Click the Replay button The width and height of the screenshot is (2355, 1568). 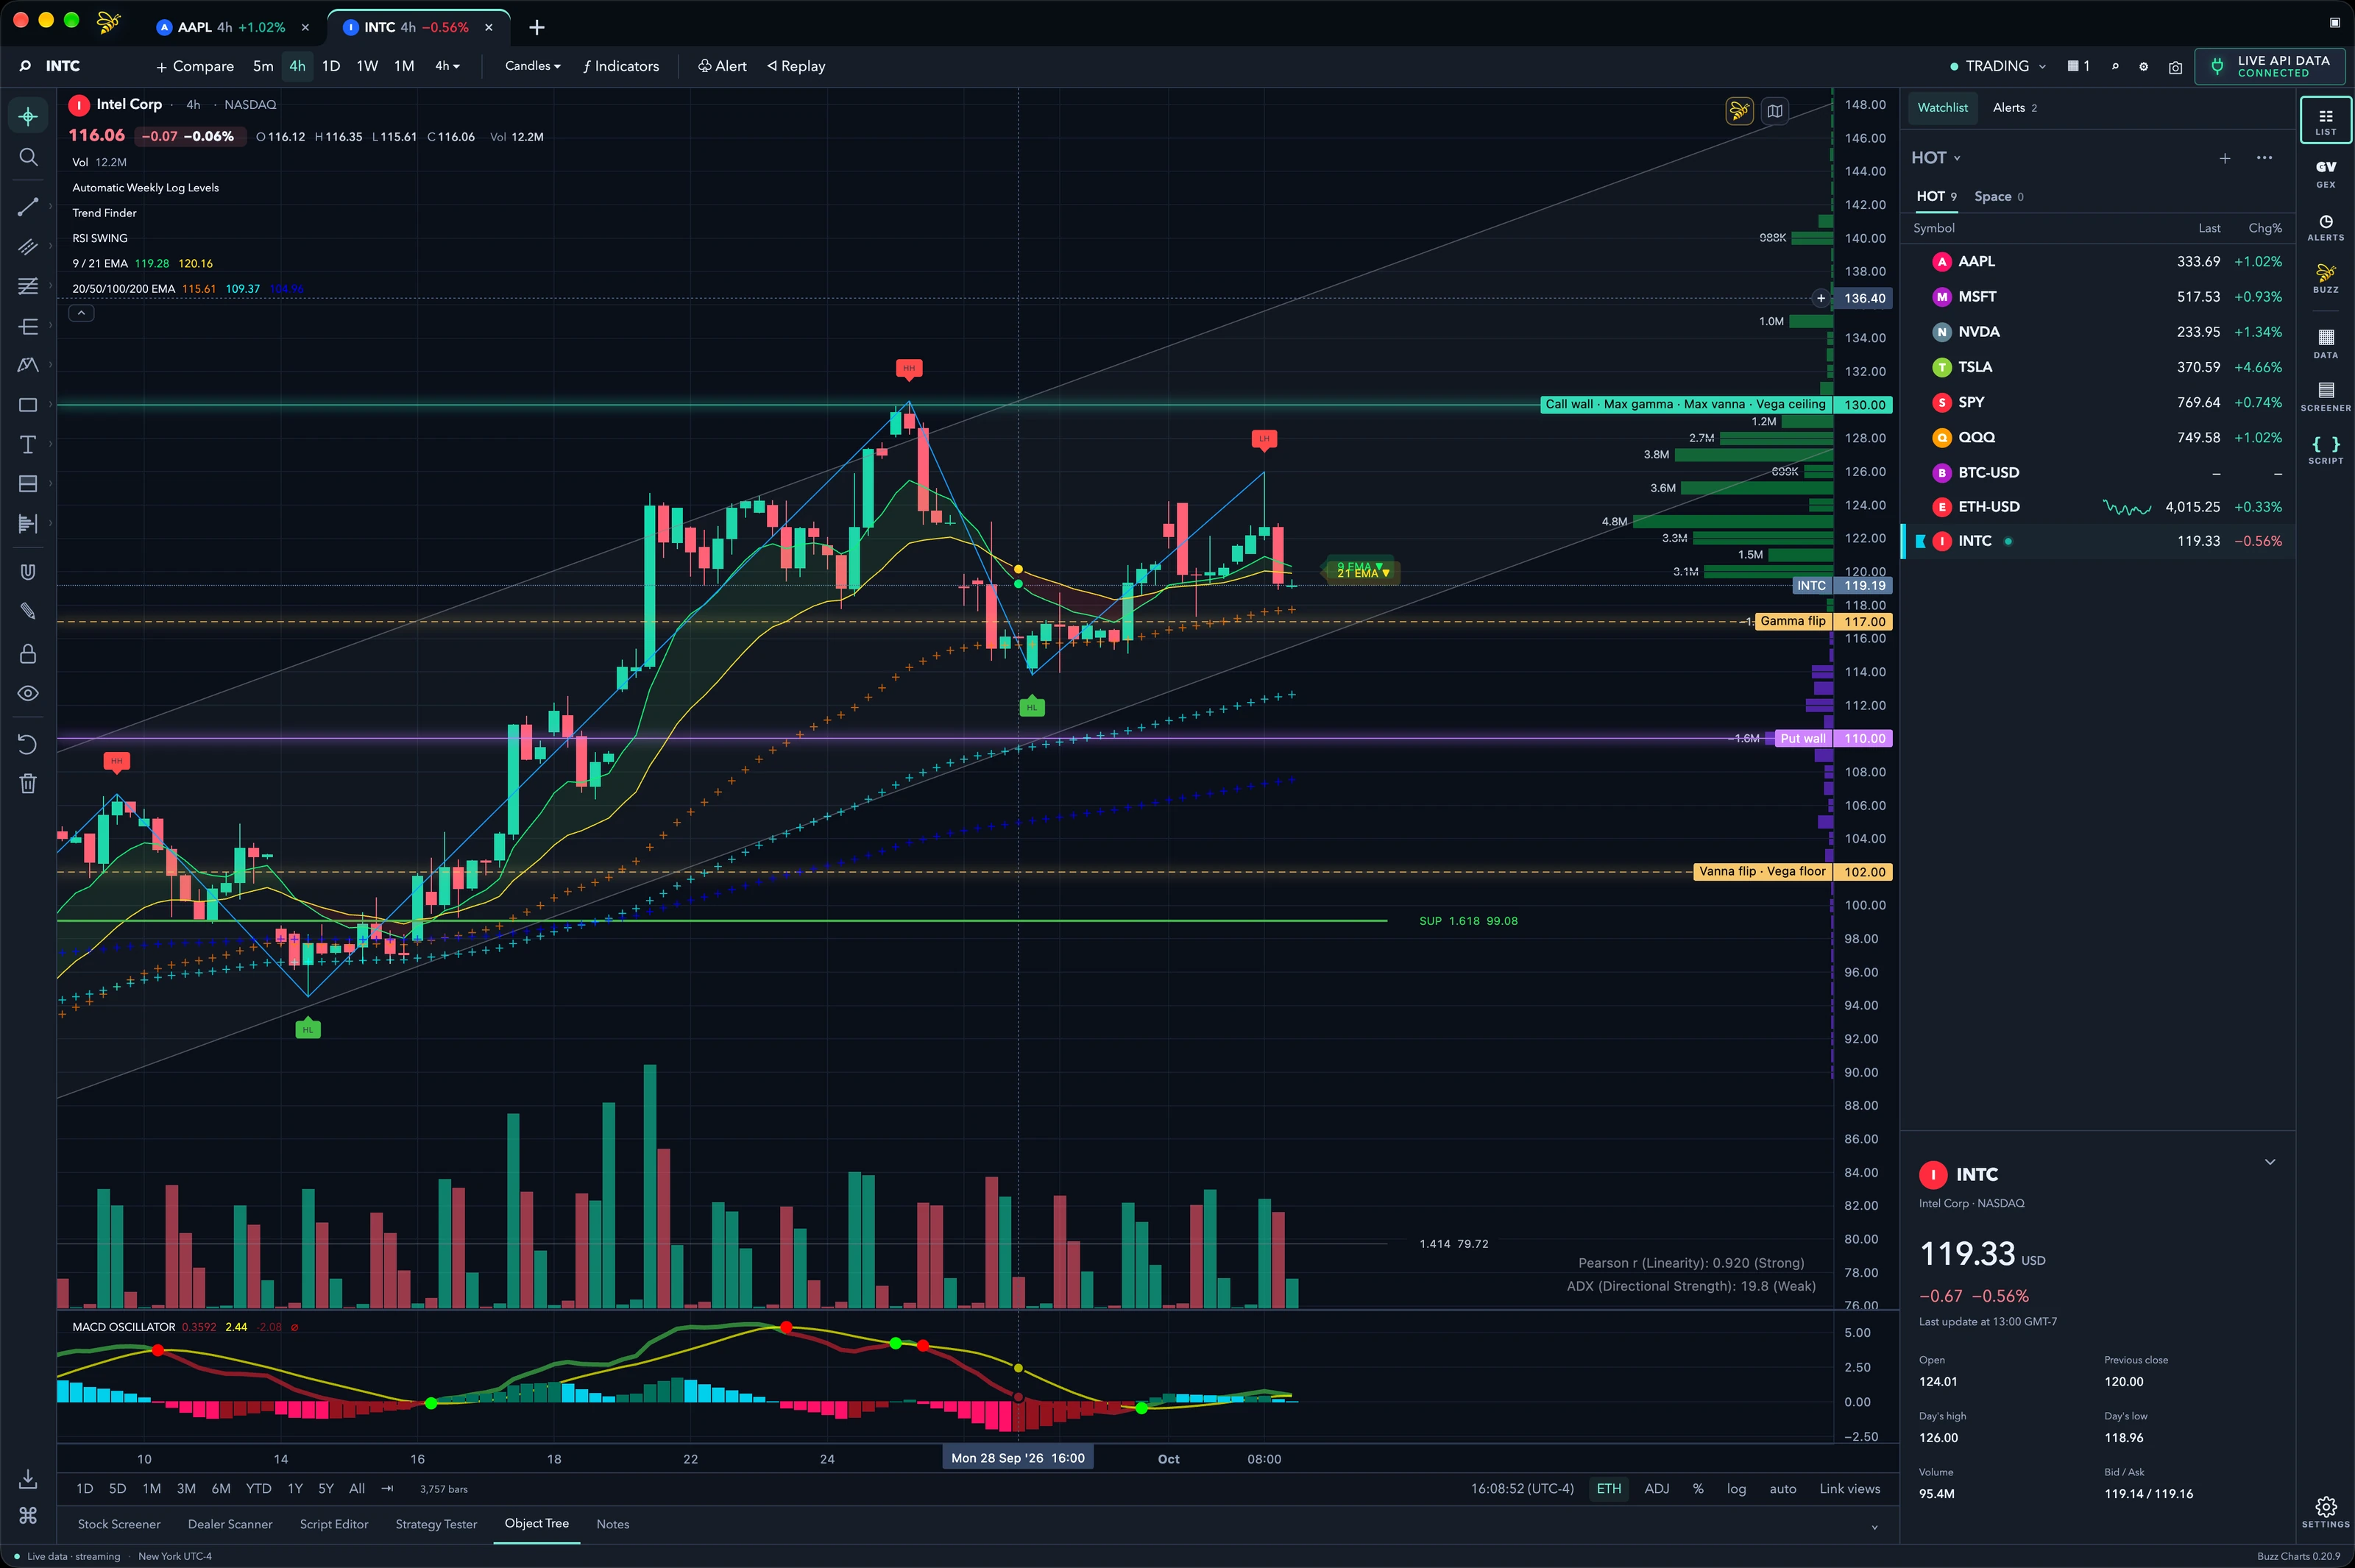click(796, 66)
